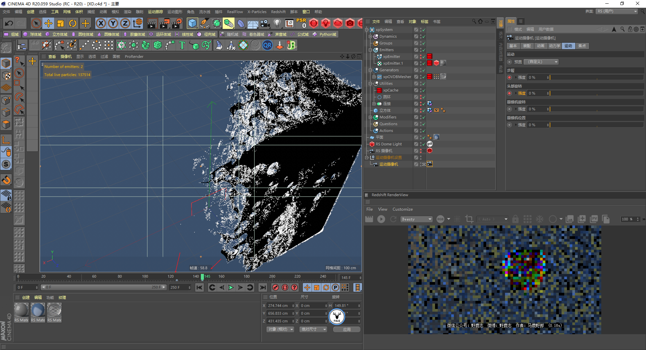Toggle the RS Dome Light enable checkmark
This screenshot has height=350, width=646.
click(x=424, y=144)
